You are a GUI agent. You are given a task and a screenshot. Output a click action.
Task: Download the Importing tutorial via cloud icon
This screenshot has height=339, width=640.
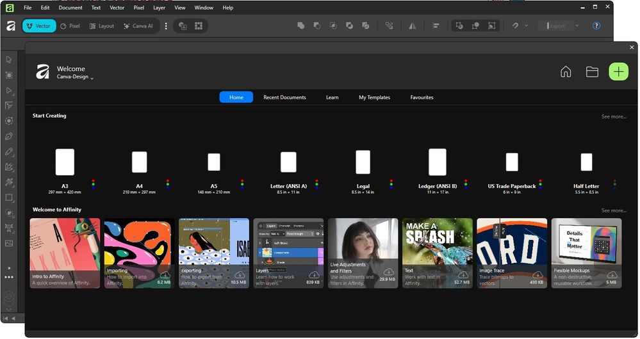point(165,274)
